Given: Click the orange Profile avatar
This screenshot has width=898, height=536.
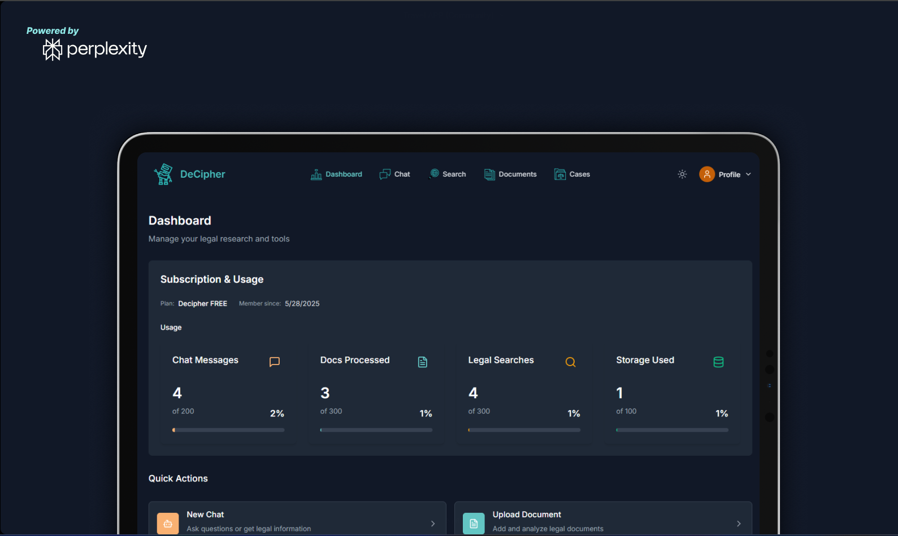Looking at the screenshot, I should [707, 174].
